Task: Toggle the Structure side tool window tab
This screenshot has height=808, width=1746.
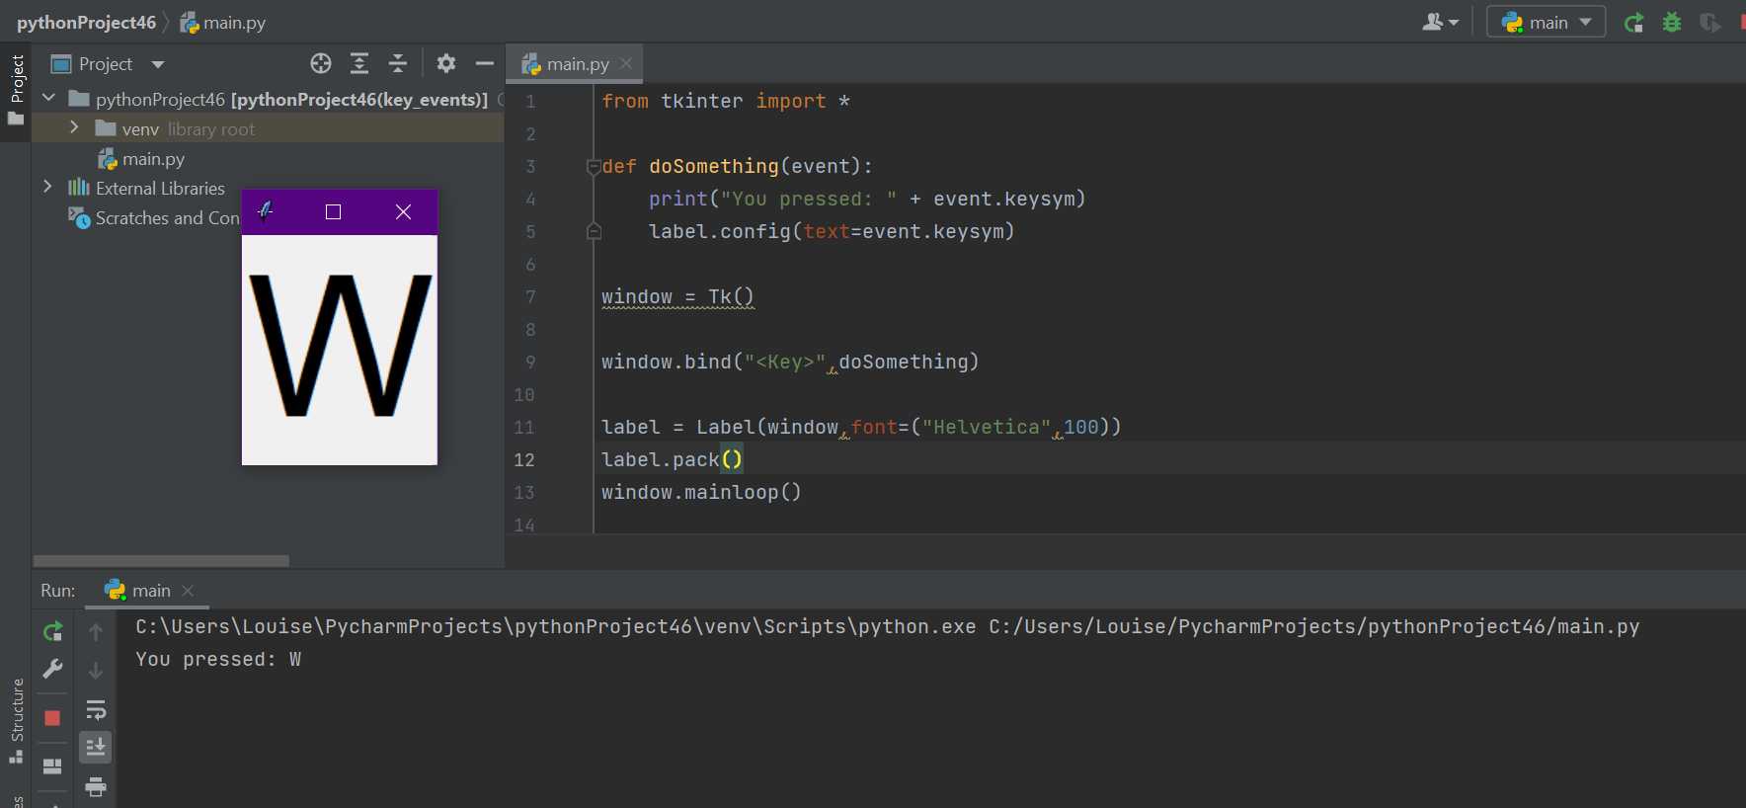Action: click(16, 721)
